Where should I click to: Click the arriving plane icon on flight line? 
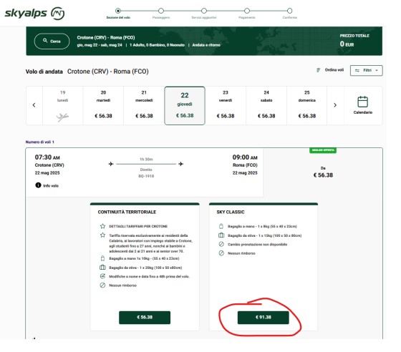point(180,164)
